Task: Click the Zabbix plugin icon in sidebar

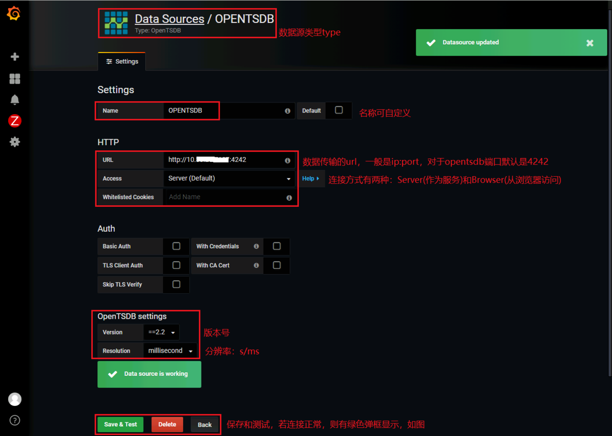Action: [14, 121]
